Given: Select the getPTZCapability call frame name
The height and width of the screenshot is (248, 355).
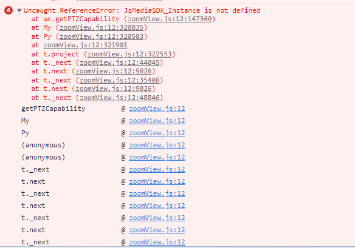Looking at the screenshot, I should pos(53,109).
